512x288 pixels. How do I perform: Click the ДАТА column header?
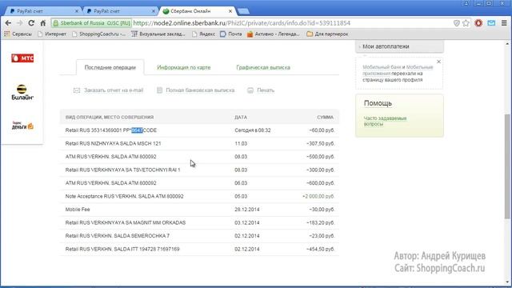tap(241, 118)
